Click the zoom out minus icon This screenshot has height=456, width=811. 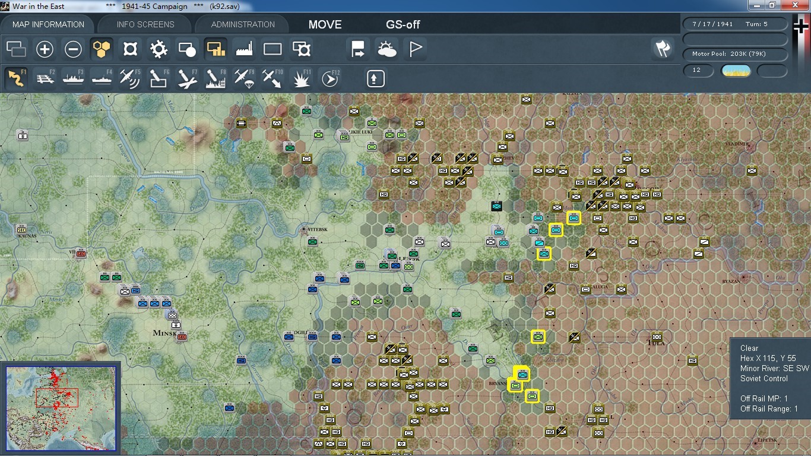click(73, 49)
